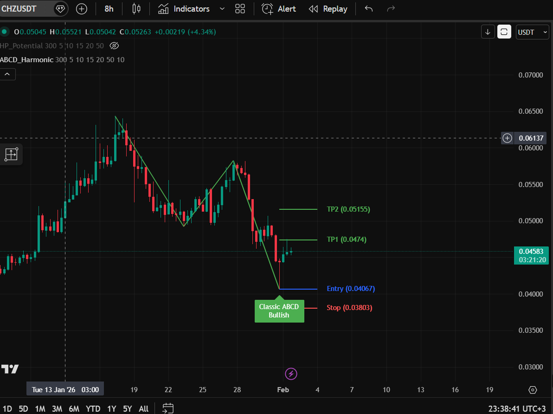Add a symbol to compare with plus icon

pyautogui.click(x=82, y=9)
